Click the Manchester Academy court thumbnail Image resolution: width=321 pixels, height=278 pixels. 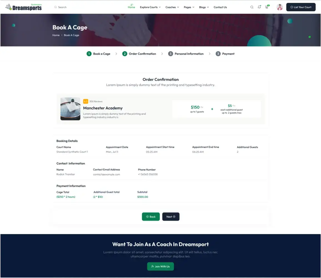tap(70, 109)
